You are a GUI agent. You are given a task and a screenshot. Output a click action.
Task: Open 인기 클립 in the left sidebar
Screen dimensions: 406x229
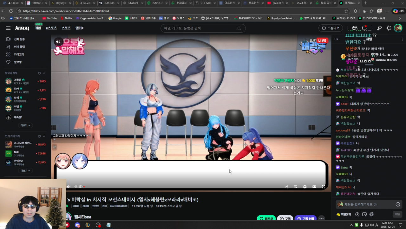(19, 47)
